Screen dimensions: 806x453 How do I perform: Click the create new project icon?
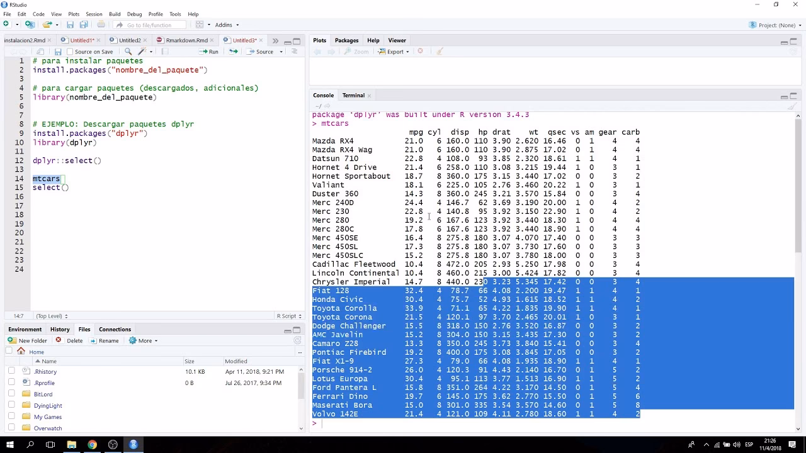(30, 25)
